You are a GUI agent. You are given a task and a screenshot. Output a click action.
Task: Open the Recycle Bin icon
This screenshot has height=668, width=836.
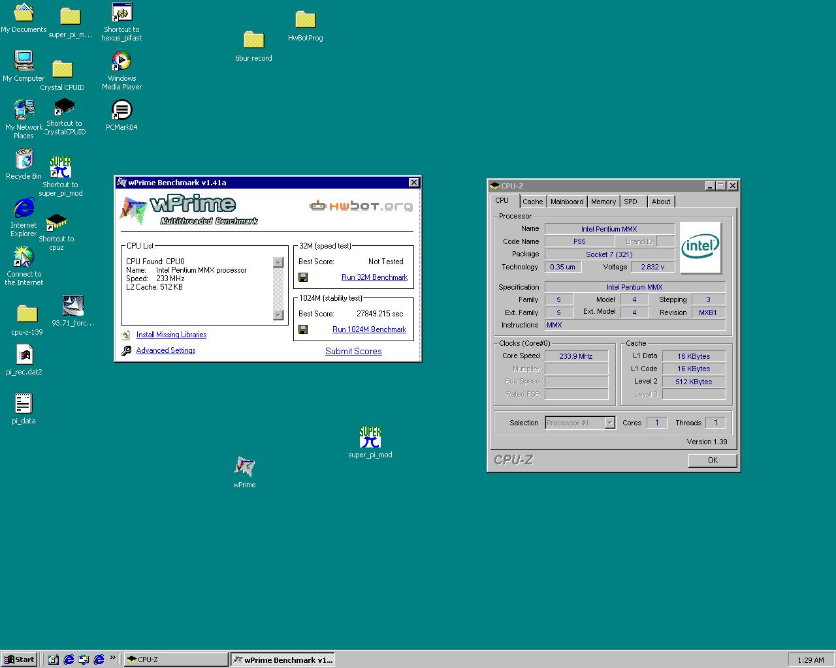point(24,164)
